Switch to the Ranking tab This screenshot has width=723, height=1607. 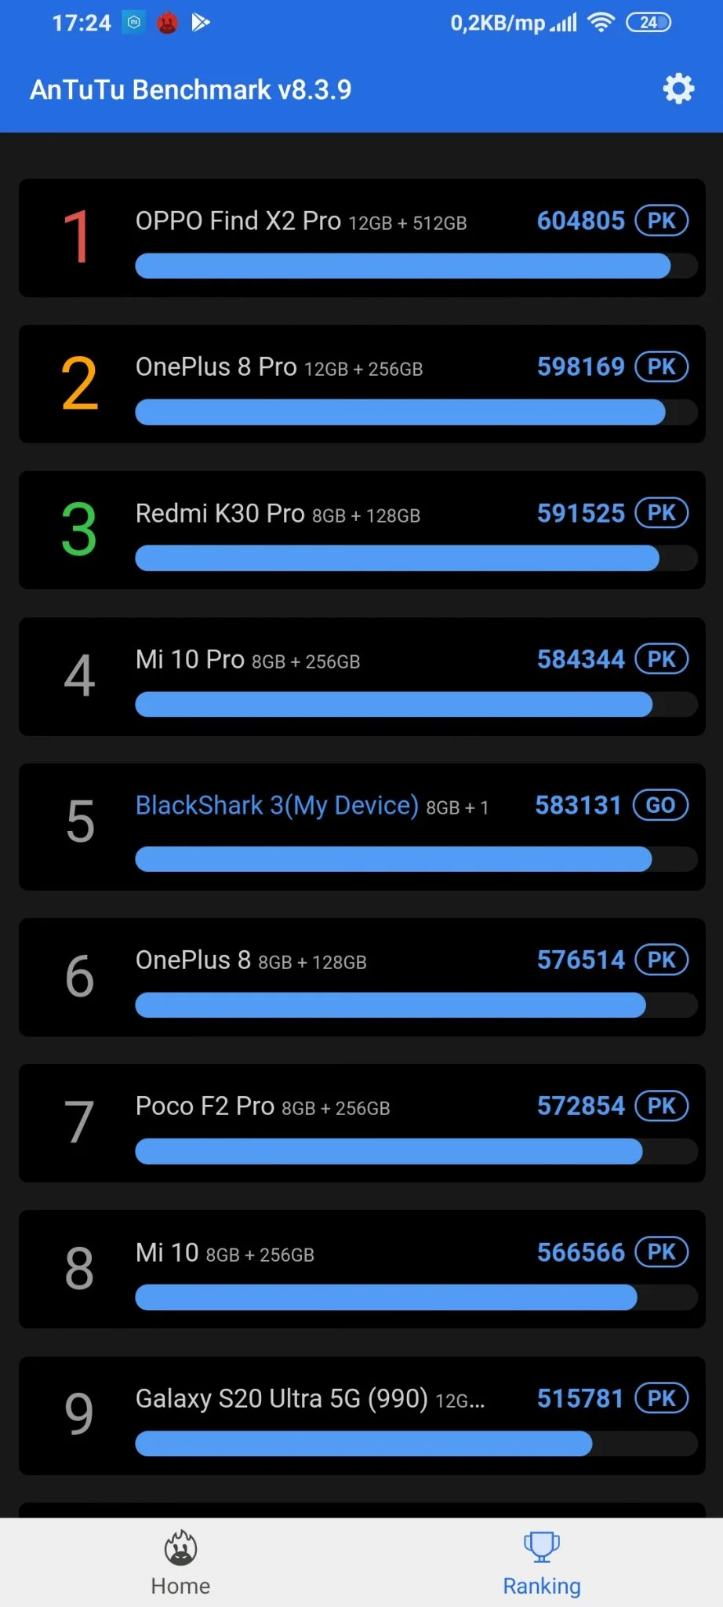[541, 1563]
